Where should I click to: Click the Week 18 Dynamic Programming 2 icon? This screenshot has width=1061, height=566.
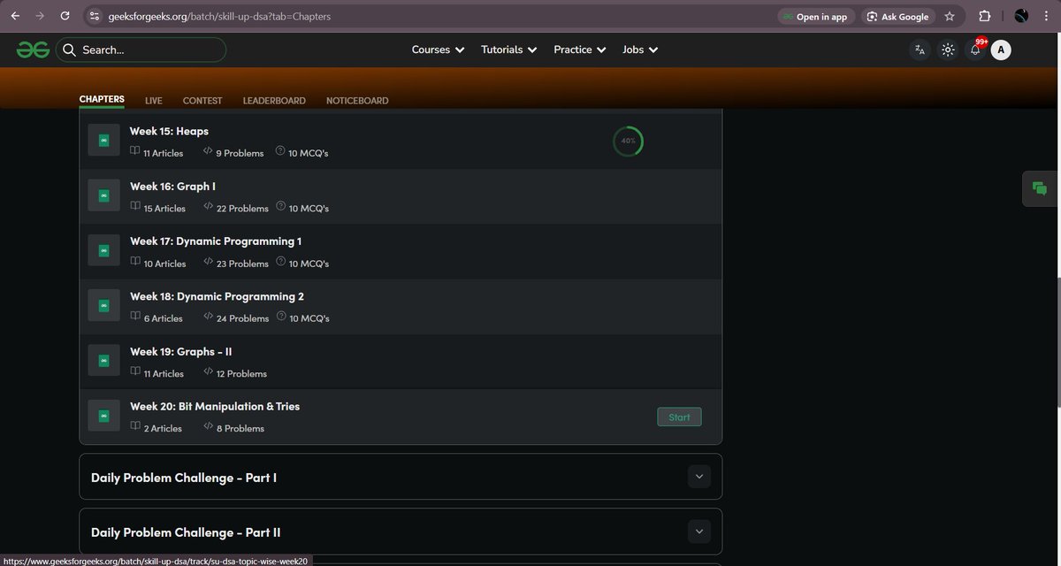pyautogui.click(x=103, y=306)
